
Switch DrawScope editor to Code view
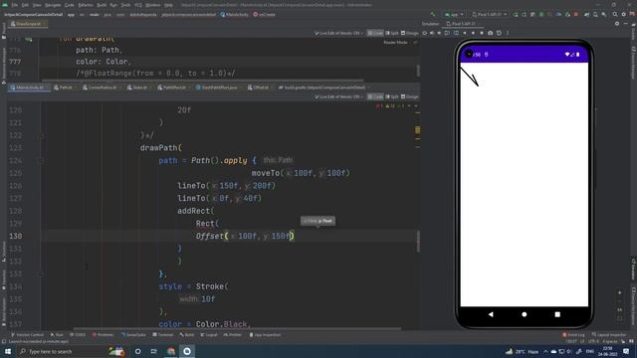(375, 33)
